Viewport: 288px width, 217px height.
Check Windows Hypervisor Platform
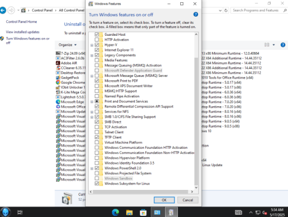(97, 158)
